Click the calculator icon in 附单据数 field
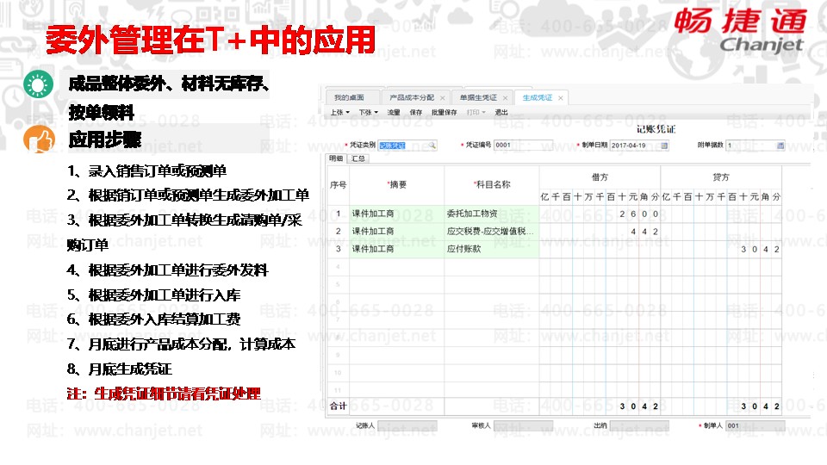827x465 pixels. point(780,145)
